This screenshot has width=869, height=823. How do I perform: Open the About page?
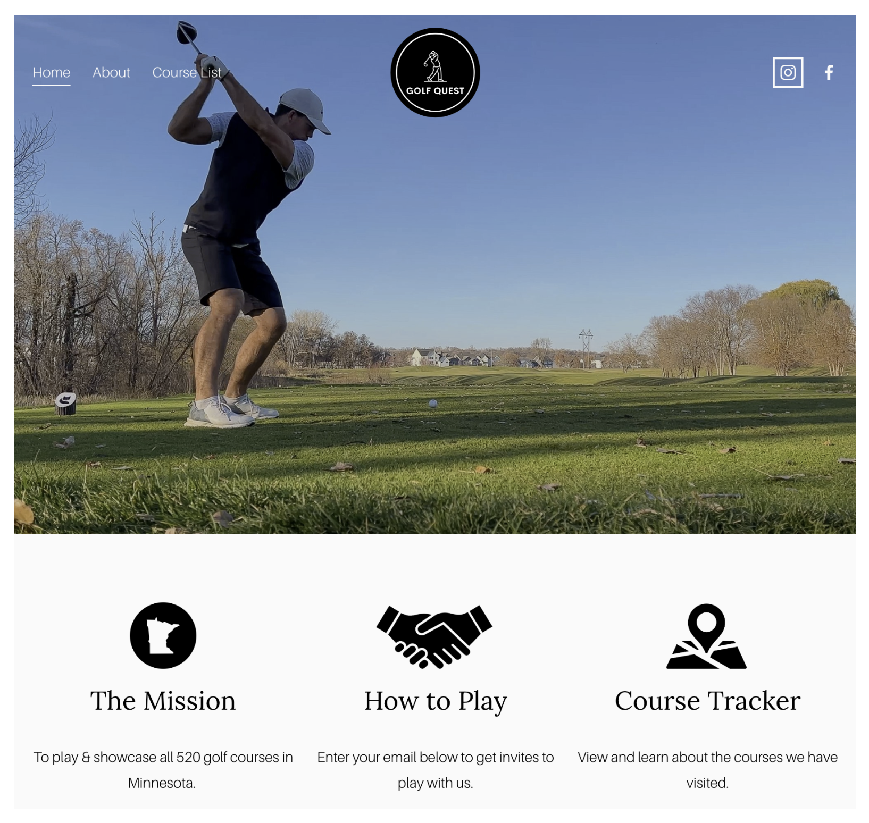coord(111,72)
